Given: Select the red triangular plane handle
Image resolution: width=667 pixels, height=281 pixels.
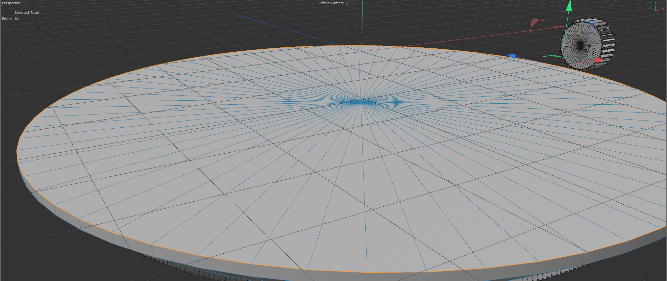Looking at the screenshot, I should click(534, 23).
